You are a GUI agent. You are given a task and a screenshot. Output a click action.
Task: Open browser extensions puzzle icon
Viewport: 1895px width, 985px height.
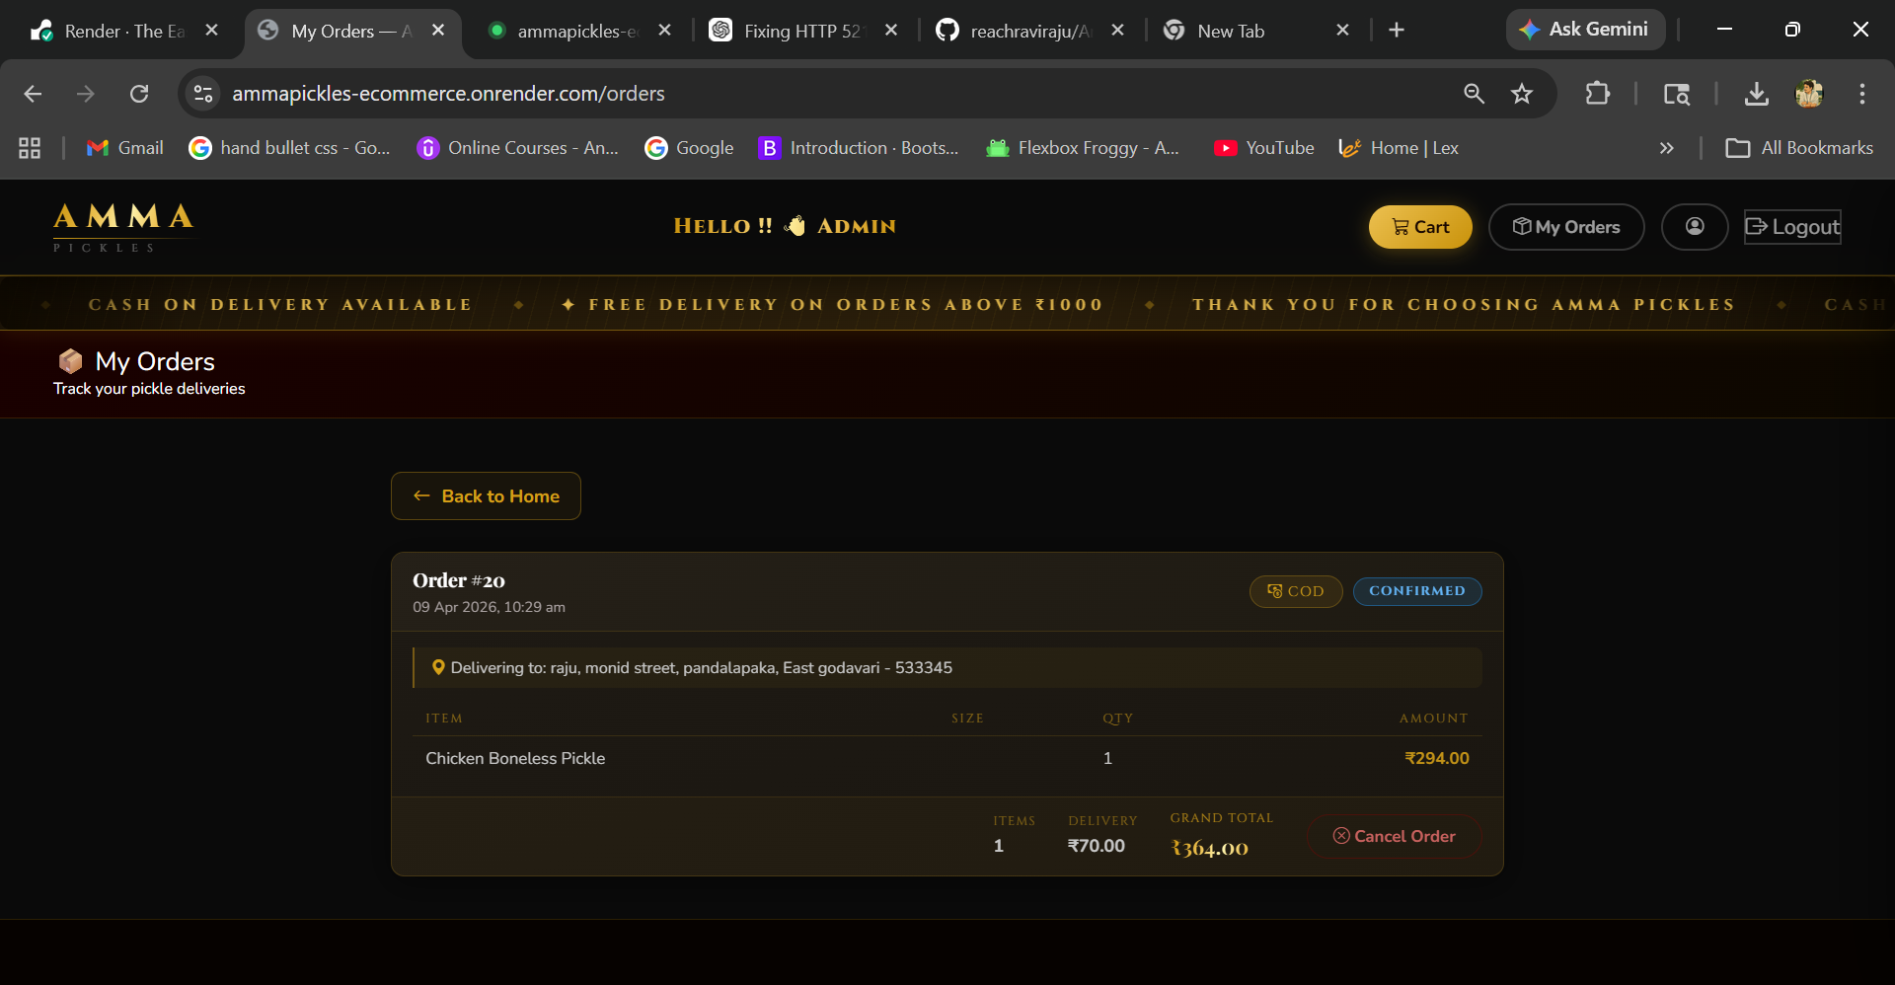[1597, 94]
